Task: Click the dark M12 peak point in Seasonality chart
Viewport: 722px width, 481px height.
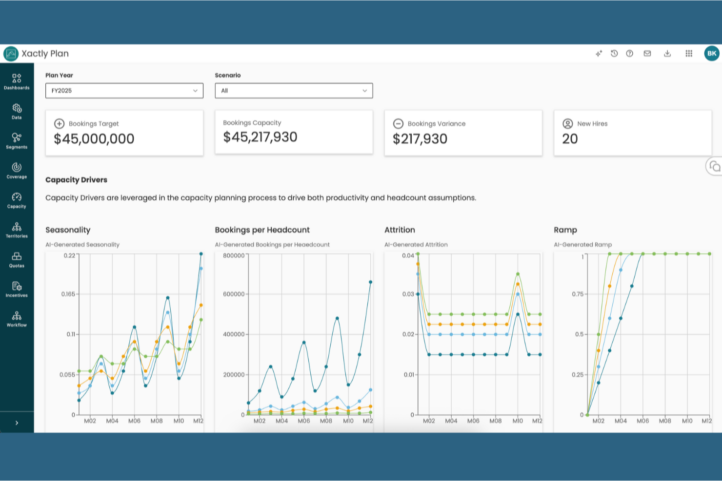Action: (x=201, y=254)
